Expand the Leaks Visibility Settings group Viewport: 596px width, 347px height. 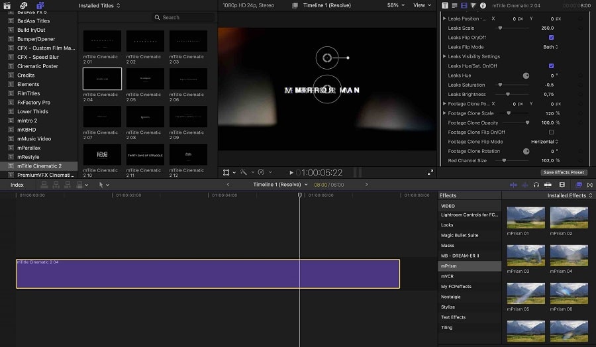pyautogui.click(x=444, y=57)
